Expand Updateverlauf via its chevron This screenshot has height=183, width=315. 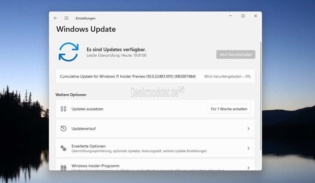coord(249,129)
